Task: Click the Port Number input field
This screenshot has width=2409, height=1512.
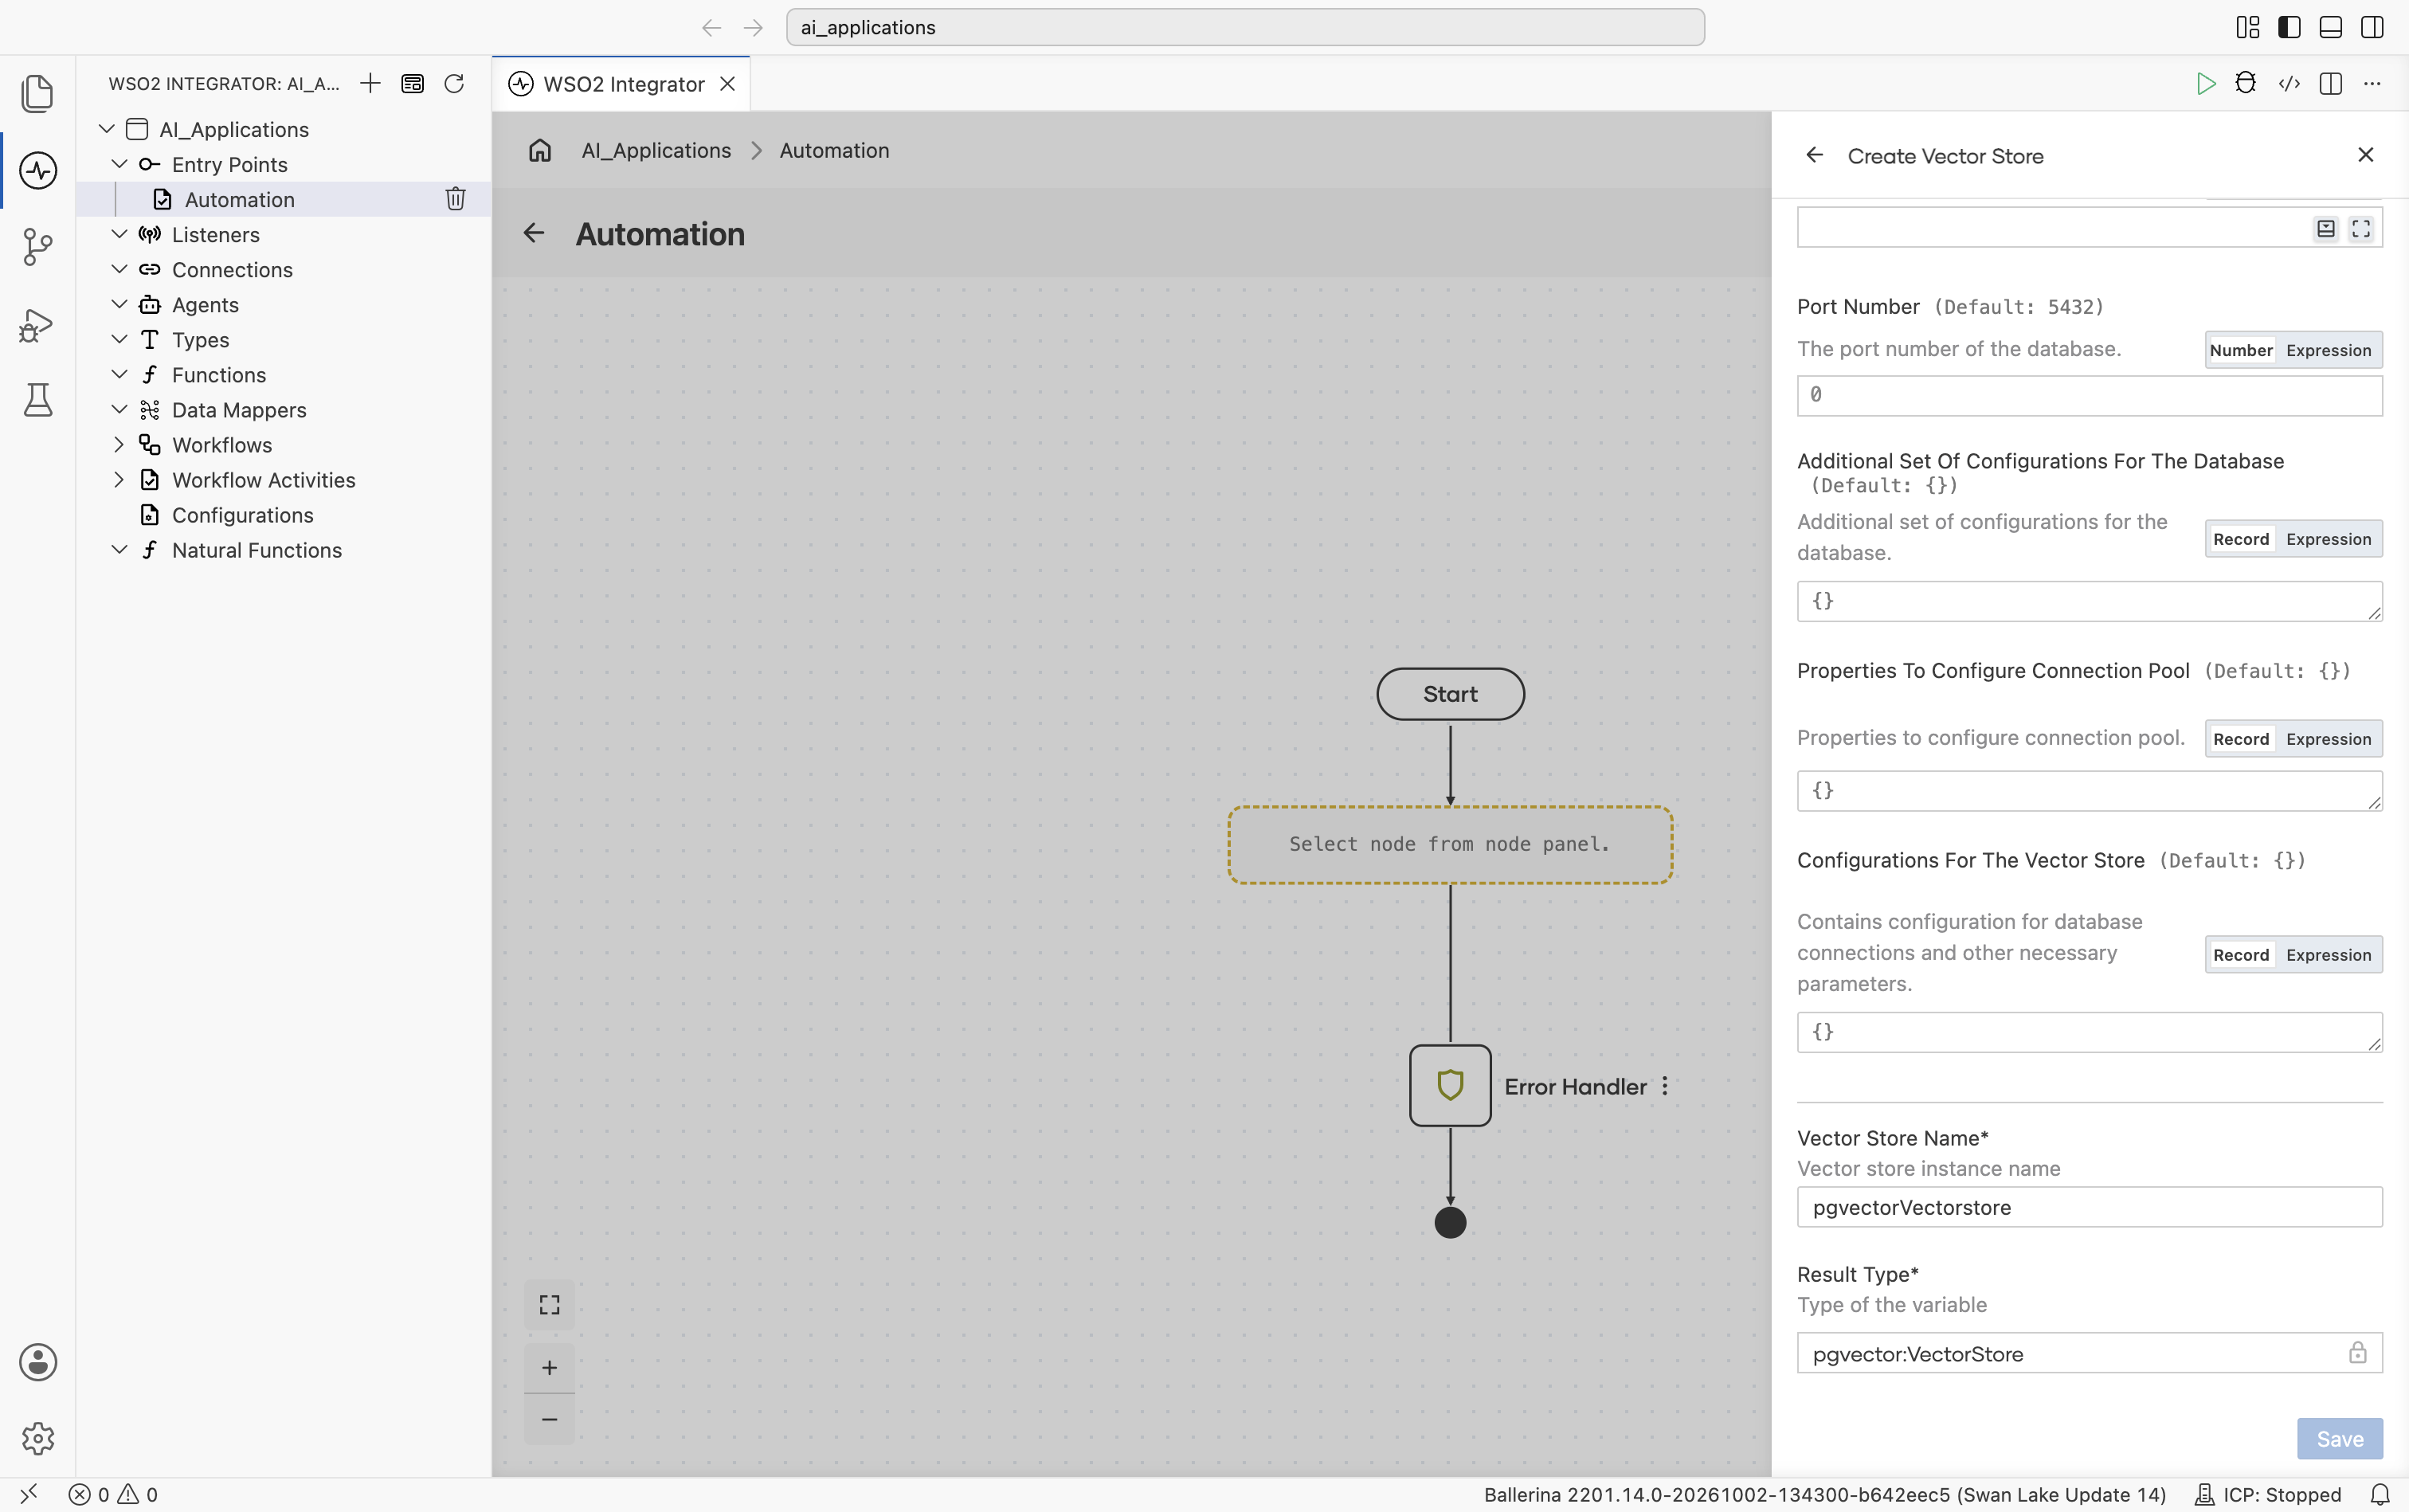Action: click(x=2089, y=395)
